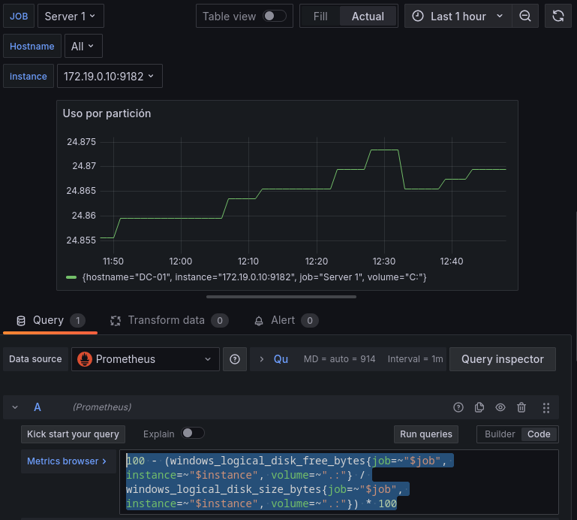The height and width of the screenshot is (520, 577).
Task: Open the Metrics browser
Action: pos(67,461)
